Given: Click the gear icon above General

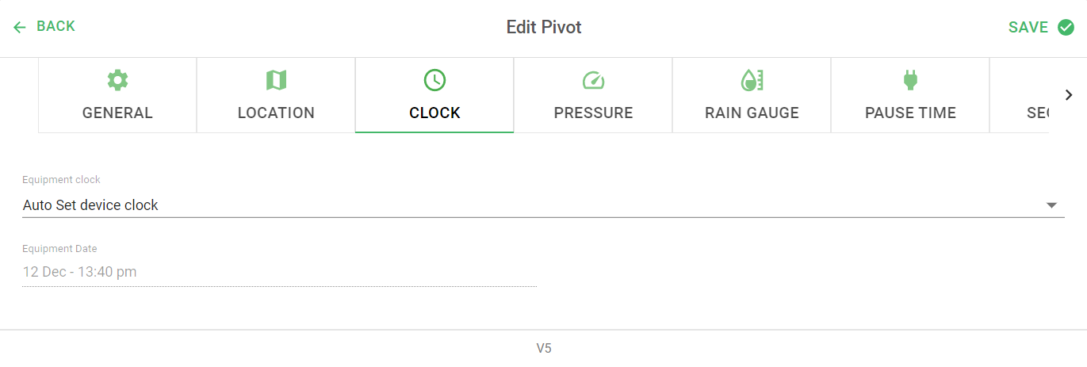Looking at the screenshot, I should [117, 79].
